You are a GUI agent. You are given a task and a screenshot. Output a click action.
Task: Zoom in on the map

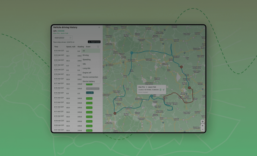point(203,126)
